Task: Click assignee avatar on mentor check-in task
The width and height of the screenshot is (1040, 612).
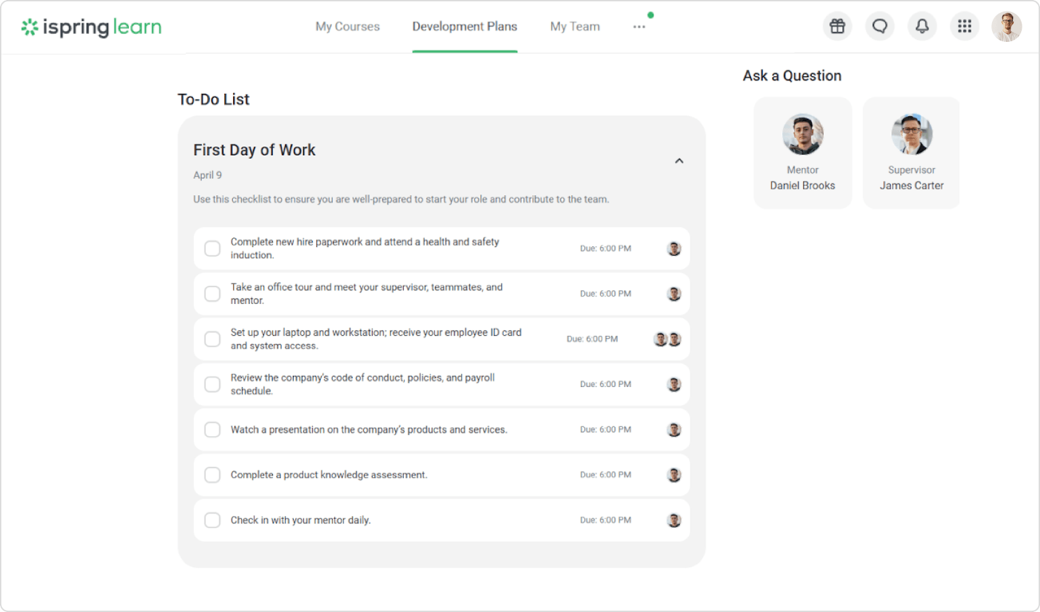Action: click(674, 520)
